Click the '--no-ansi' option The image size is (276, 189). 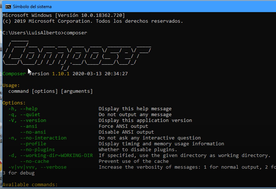[33, 132]
